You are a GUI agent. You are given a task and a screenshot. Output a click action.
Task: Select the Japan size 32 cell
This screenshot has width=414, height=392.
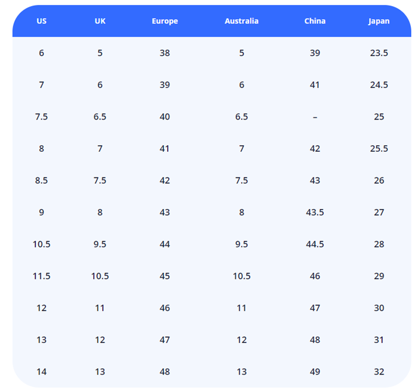(x=379, y=372)
